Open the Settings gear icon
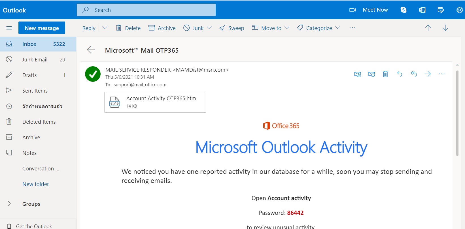This screenshot has height=229, width=465. (x=459, y=10)
